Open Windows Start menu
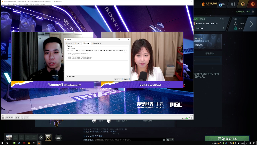The width and height of the screenshot is (257, 145). pyautogui.click(x=2, y=143)
